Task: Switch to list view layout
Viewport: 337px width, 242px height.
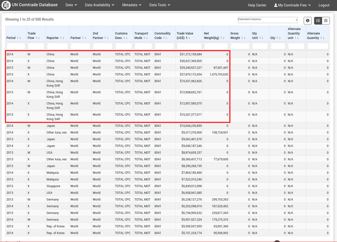Action: click(x=318, y=21)
